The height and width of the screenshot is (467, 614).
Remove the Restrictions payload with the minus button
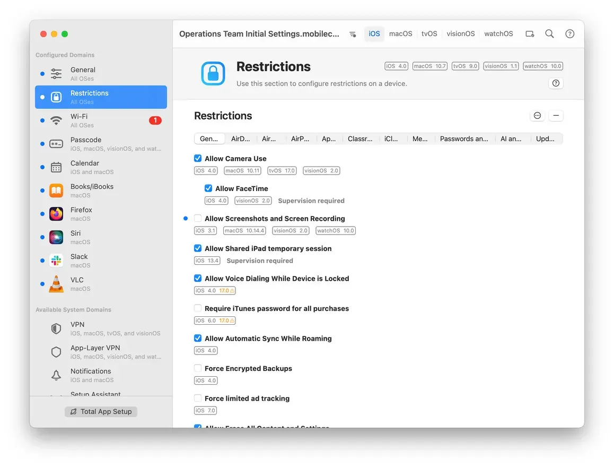(x=556, y=115)
